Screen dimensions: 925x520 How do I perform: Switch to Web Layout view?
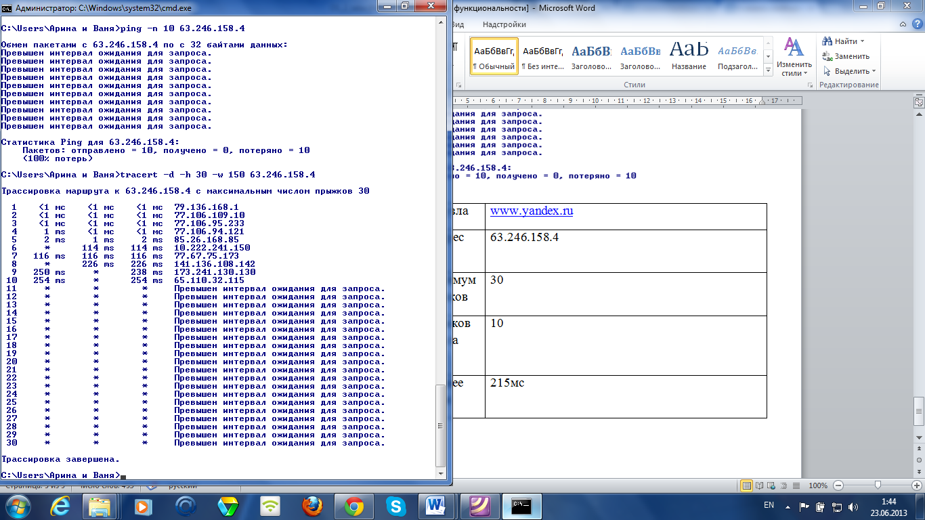click(771, 485)
